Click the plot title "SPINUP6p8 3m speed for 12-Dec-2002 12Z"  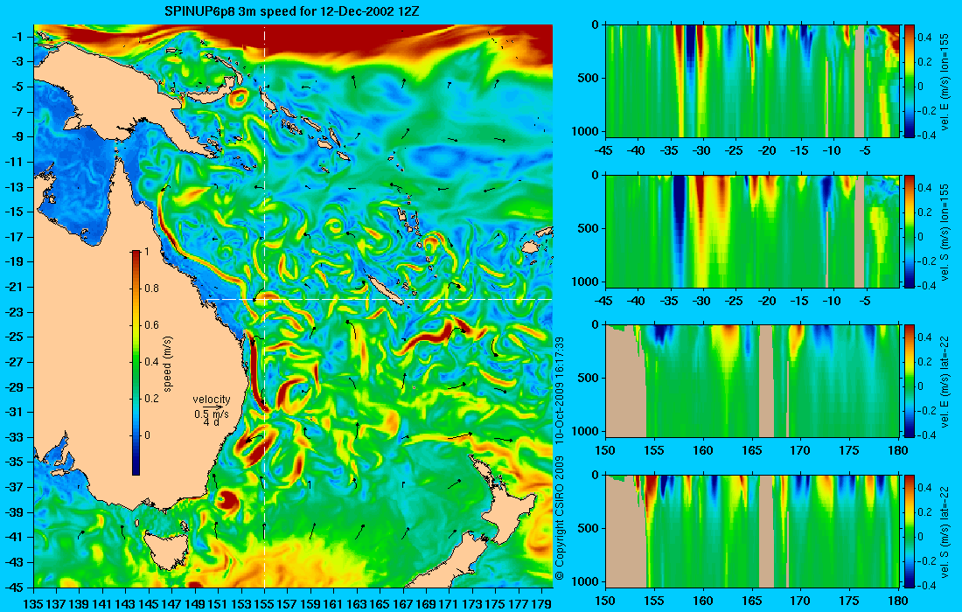[292, 11]
